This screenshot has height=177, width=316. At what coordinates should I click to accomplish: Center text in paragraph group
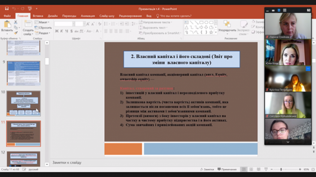[x=111, y=31]
